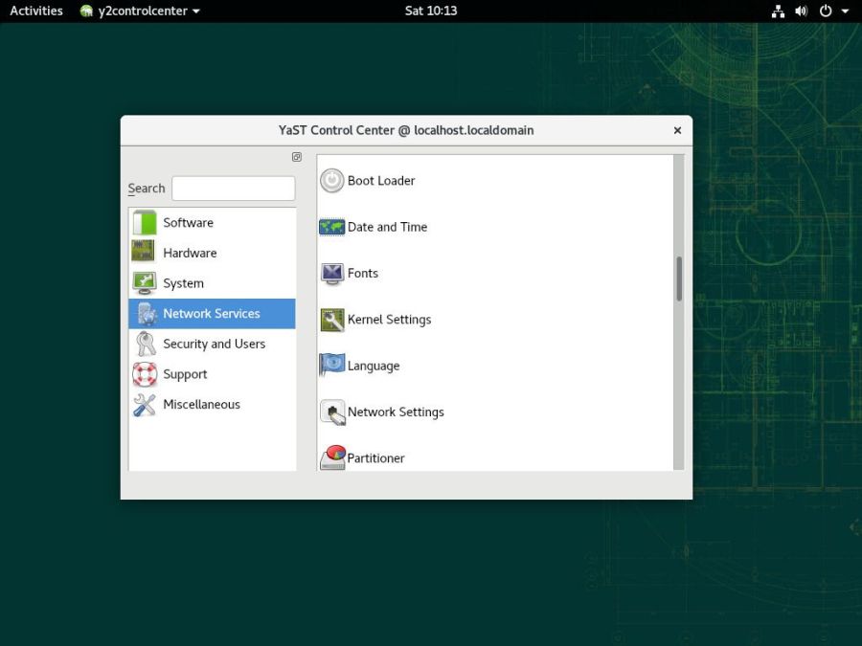Open the system status menu arrow
The width and height of the screenshot is (862, 646).
click(x=843, y=11)
